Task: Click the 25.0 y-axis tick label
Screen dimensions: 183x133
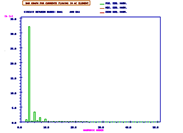Action: [x=14, y=49]
